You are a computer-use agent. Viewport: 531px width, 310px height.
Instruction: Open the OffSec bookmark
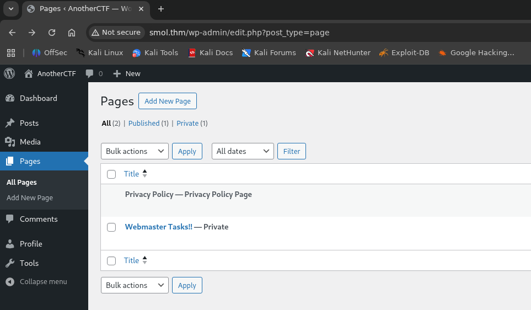click(50, 53)
